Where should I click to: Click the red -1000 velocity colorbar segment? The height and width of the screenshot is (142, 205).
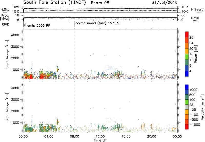187,127
